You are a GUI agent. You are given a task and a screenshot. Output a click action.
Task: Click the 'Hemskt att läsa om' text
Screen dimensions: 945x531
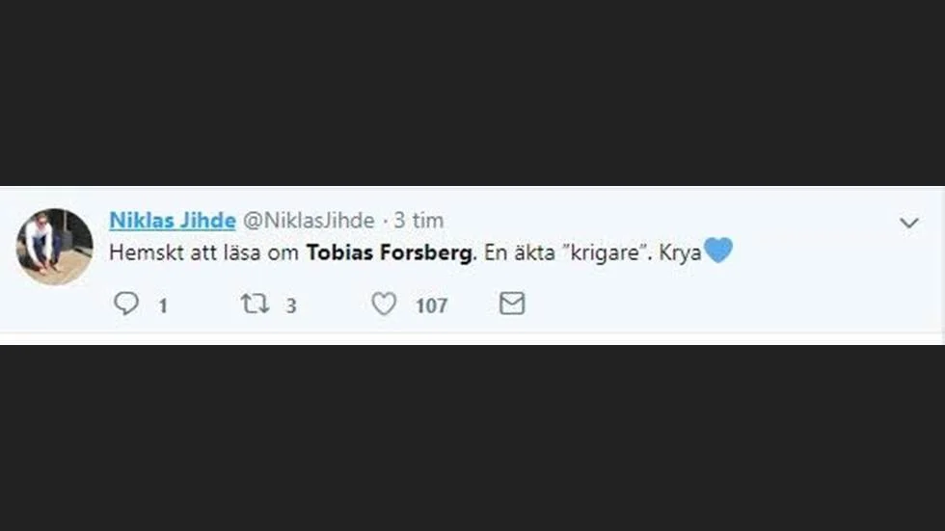click(x=203, y=252)
